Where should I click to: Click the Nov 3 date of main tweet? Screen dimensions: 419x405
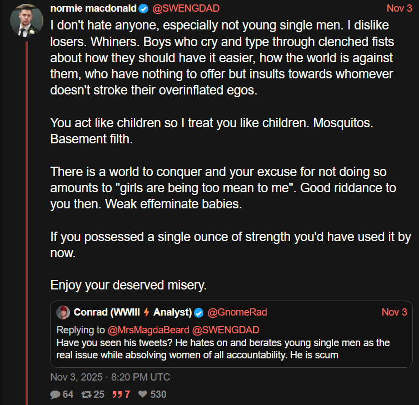click(399, 8)
